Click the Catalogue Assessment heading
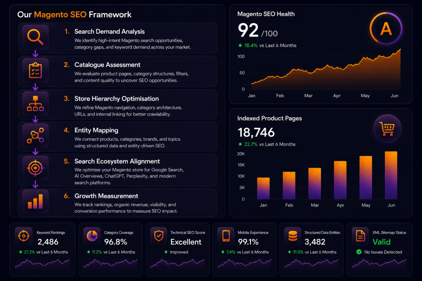This screenshot has height=281, width=422. pos(108,65)
